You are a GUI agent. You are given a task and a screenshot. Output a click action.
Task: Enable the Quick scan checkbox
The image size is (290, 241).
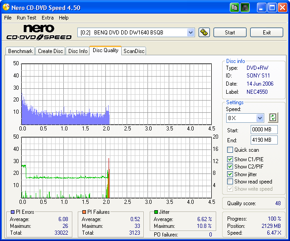[x=230, y=150]
